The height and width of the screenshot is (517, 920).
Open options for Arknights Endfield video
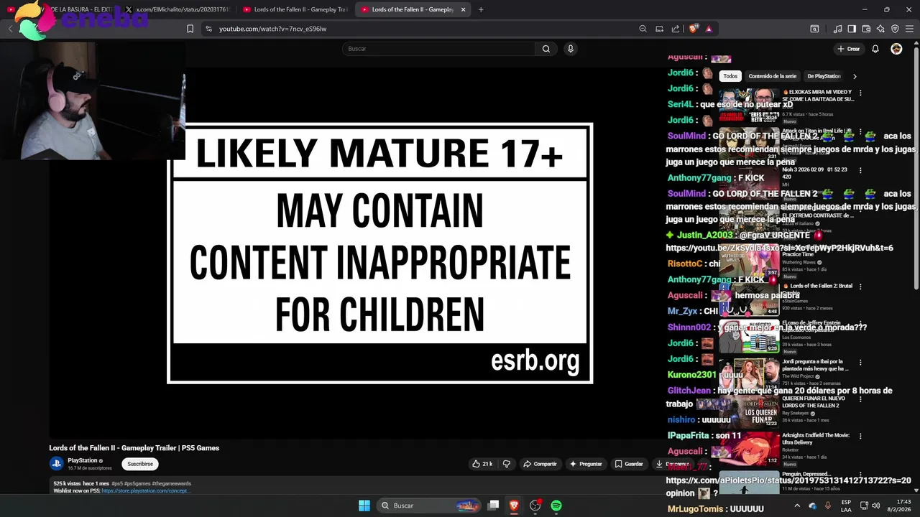860,436
